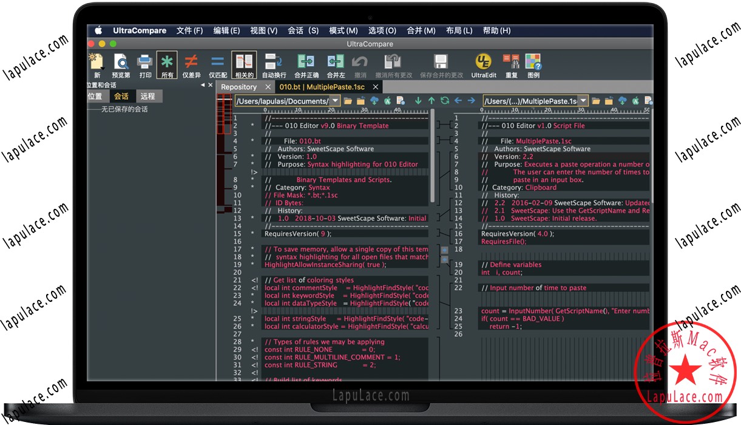Open the 布局 (L) menu
This screenshot has height=425, width=741.
pyautogui.click(x=459, y=30)
